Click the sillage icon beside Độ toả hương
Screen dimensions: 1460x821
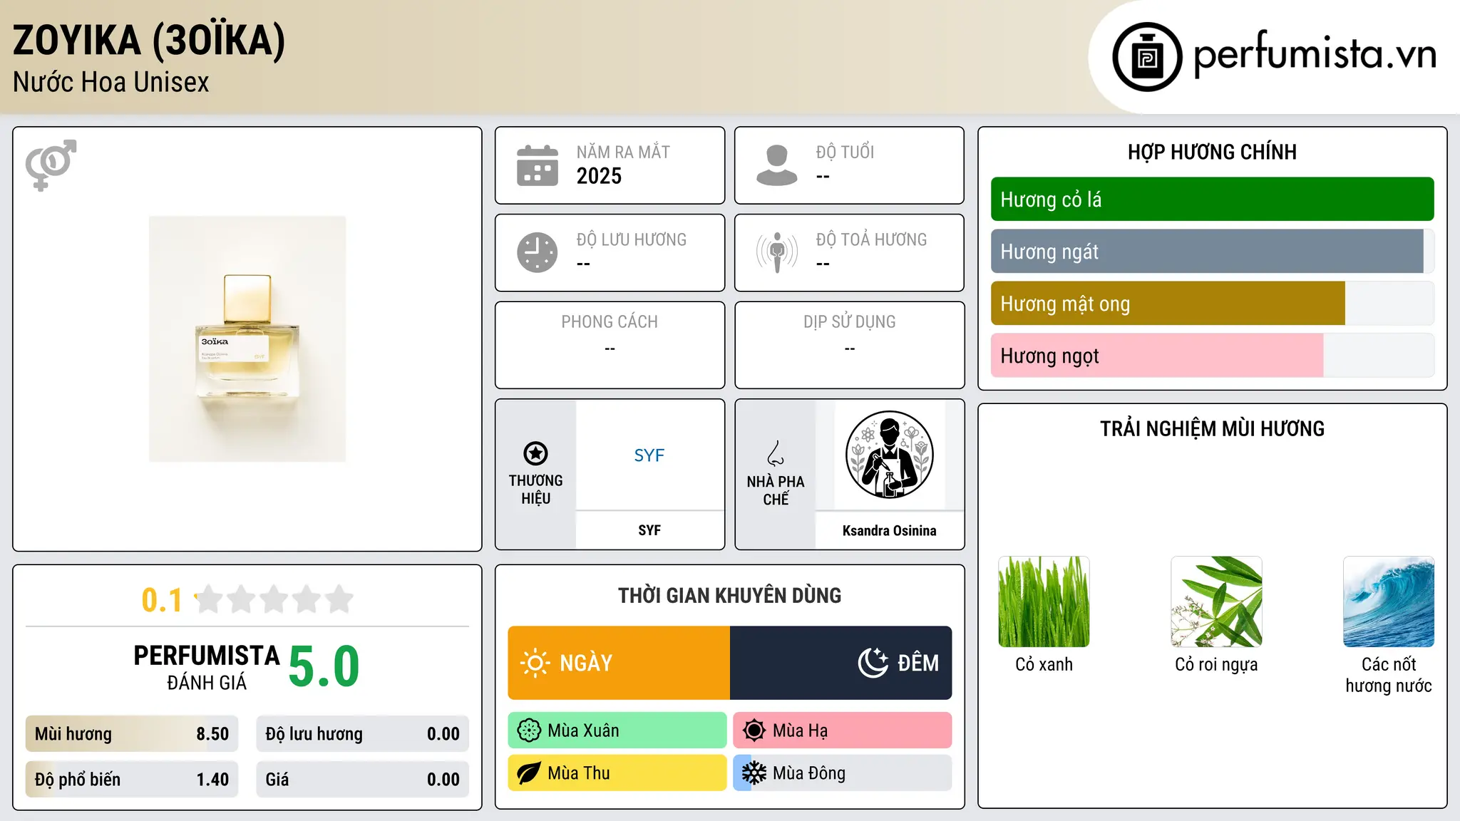pyautogui.click(x=777, y=252)
